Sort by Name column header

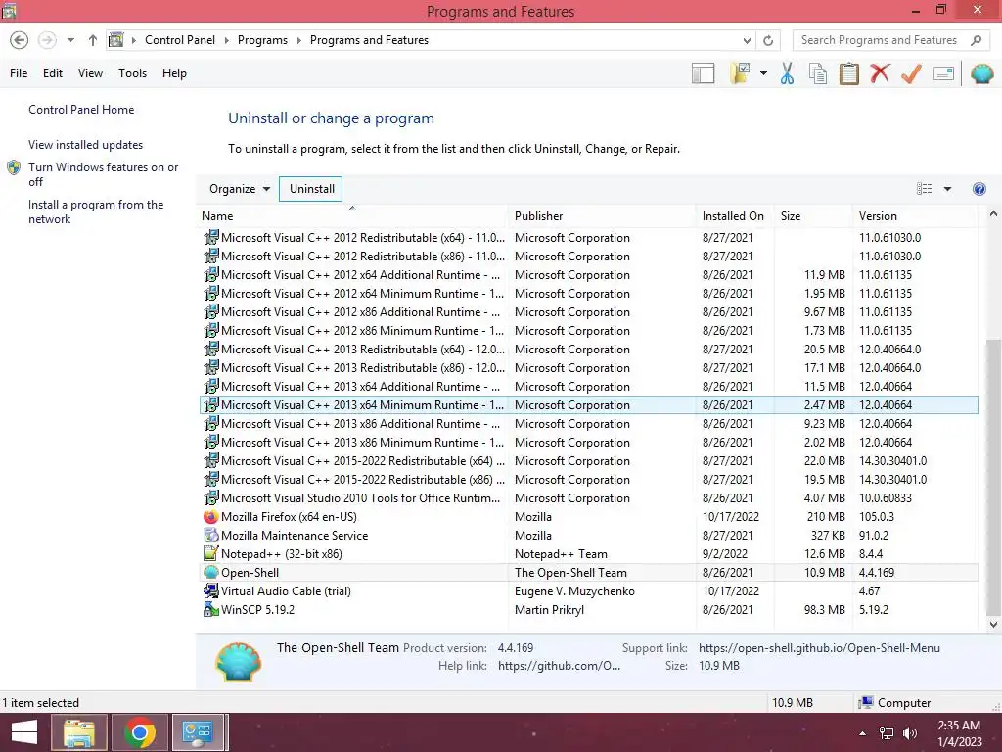coord(352,216)
